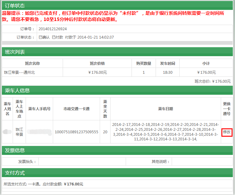The width and height of the screenshot is (235, 195).
Task: Select the departure time 18:30 cell
Action: pyautogui.click(x=168, y=73)
